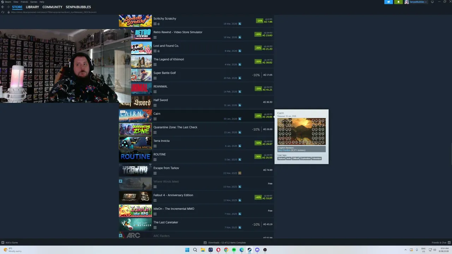Click the Add a Game button
The image size is (452, 254).
coord(10,243)
